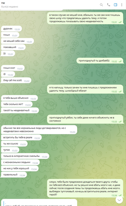Click the 'но ник у тебя хороший' bubble
Viewport: 126px width, 206px height.
[x=20, y=169]
